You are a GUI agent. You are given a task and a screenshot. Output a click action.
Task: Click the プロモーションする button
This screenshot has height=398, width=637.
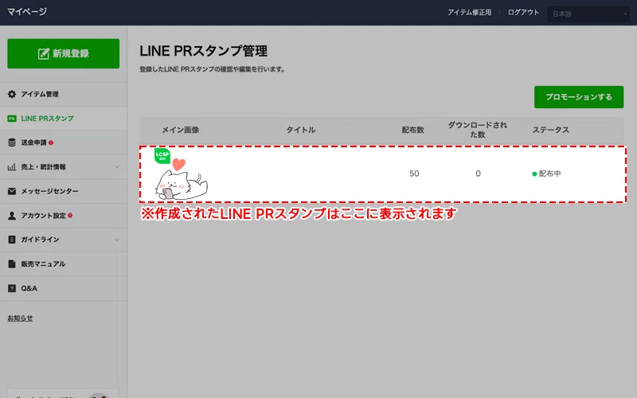pos(579,97)
